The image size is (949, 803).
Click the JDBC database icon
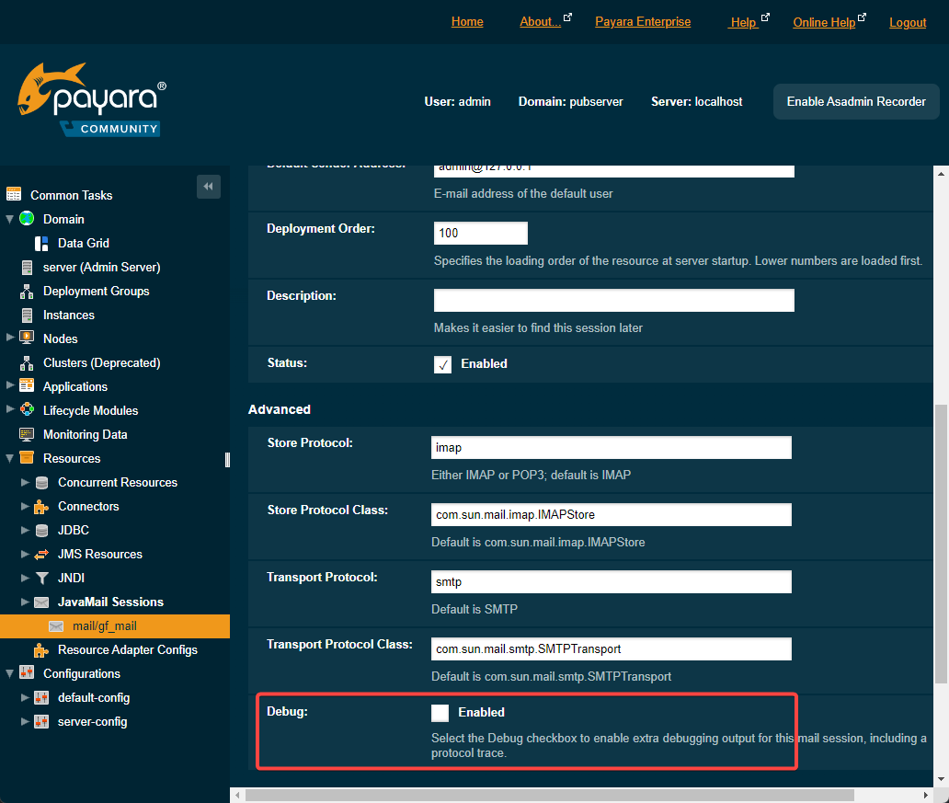tap(41, 530)
